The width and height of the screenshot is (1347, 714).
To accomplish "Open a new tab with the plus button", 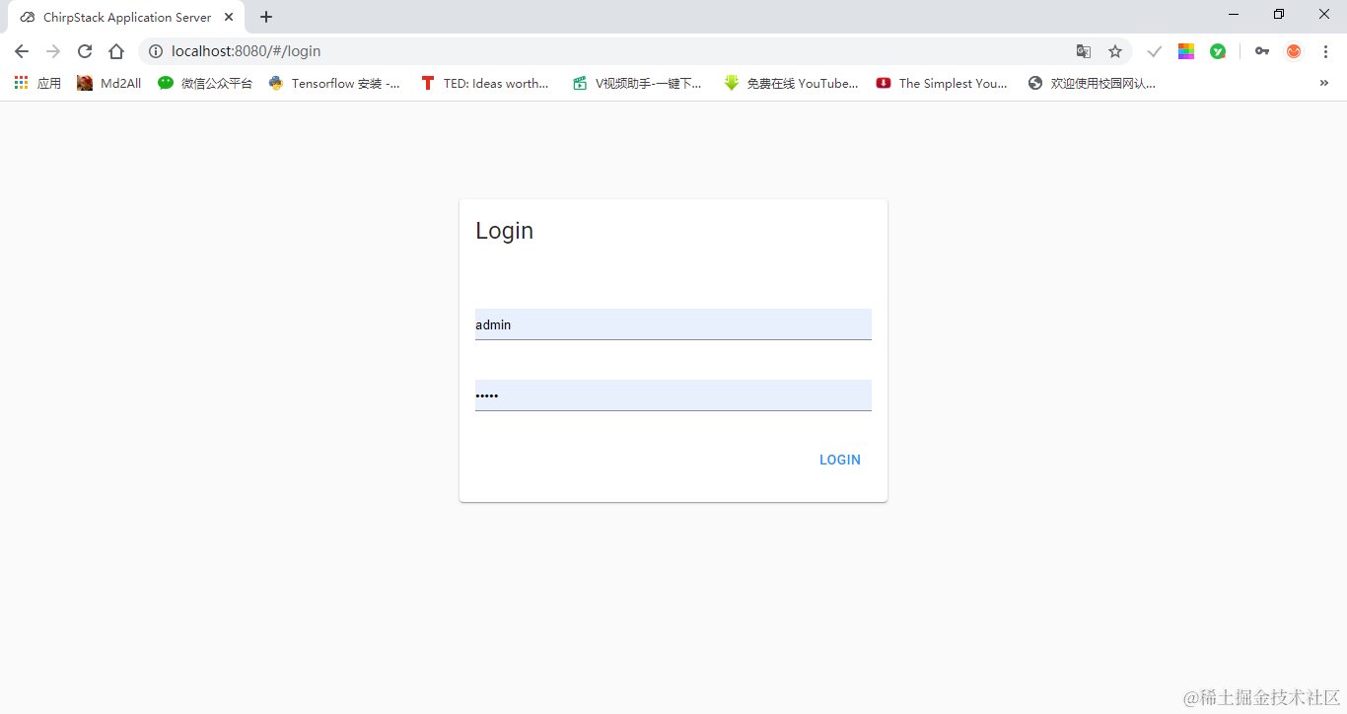I will (x=266, y=17).
